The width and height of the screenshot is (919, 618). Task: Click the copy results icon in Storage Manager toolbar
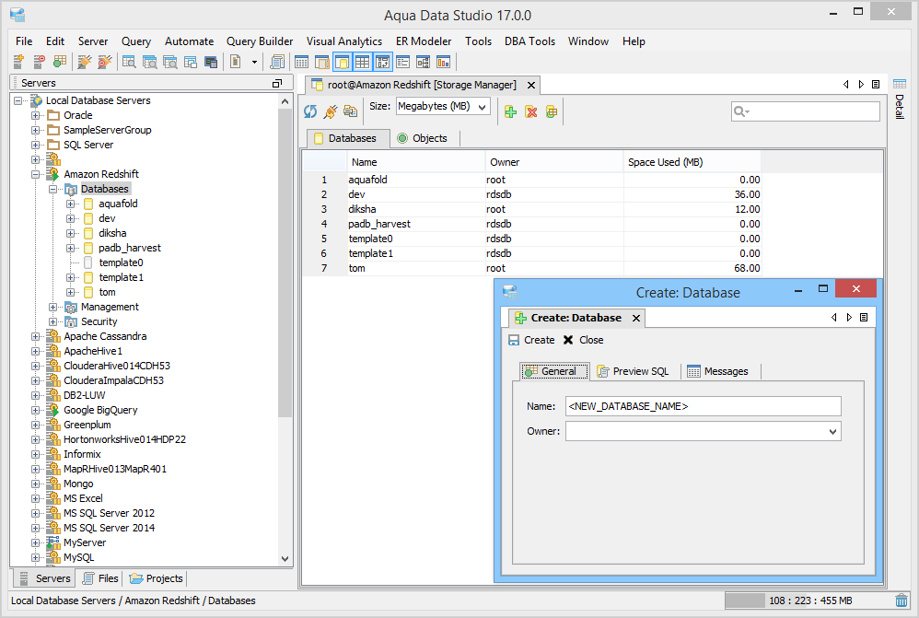tap(351, 111)
